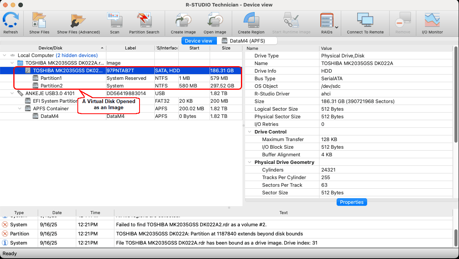Open the RAIDs dropdown arrow

coord(337,27)
